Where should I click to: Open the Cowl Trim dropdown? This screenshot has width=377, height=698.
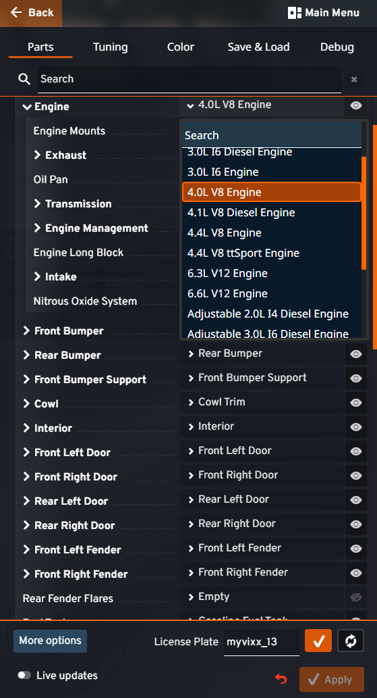pos(262,402)
